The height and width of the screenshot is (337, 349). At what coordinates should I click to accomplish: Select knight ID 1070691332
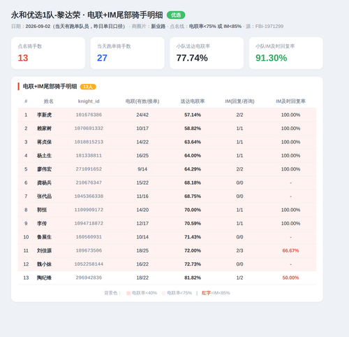pos(89,129)
